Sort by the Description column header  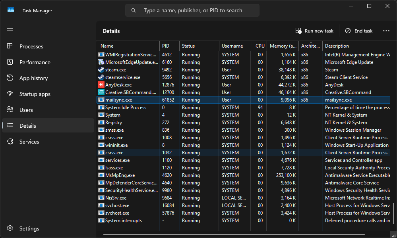357,46
